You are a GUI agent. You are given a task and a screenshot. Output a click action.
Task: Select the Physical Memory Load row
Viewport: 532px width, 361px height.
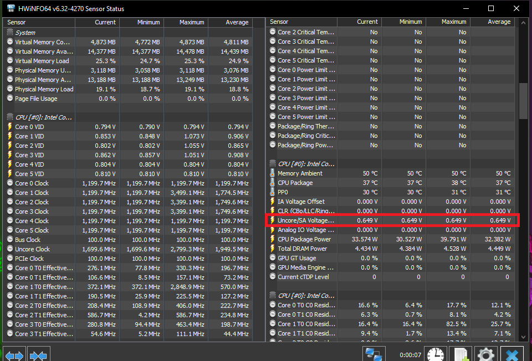pyautogui.click(x=128, y=89)
